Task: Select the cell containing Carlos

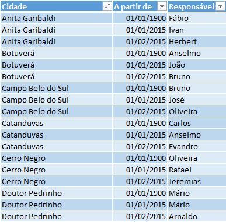Action: (x=197, y=123)
